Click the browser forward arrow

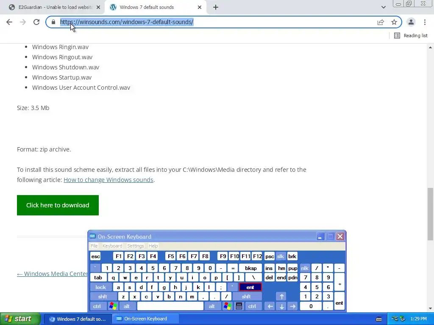23,22
